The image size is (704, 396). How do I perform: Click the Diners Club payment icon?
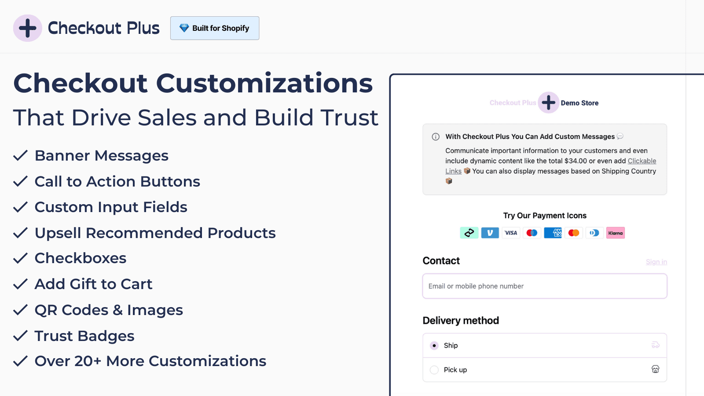(594, 233)
